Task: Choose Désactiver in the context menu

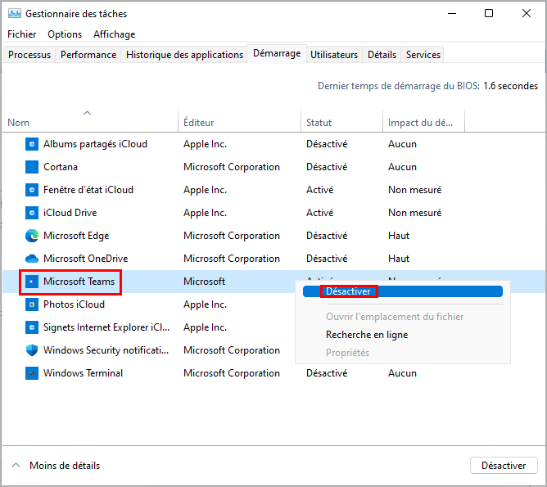Action: 403,291
